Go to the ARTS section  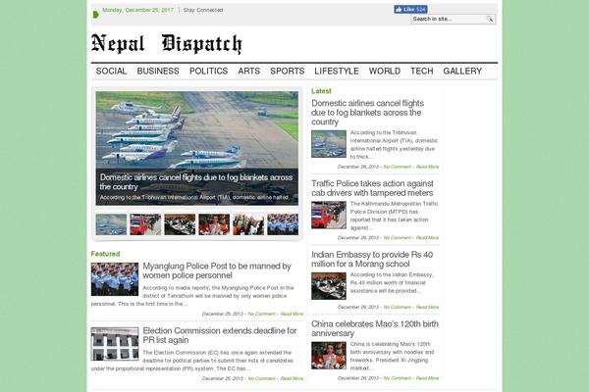pyautogui.click(x=248, y=71)
